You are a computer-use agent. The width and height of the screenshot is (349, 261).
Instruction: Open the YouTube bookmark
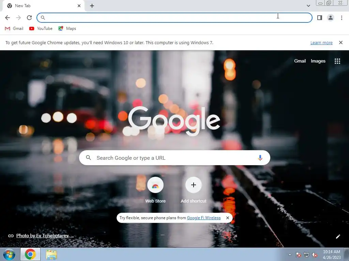pos(41,29)
